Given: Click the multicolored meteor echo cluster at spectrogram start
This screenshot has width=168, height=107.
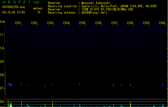Looking at the screenshot, I should (11, 85).
